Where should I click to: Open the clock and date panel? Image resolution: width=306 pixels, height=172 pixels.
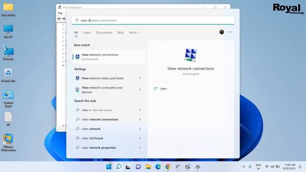290,167
